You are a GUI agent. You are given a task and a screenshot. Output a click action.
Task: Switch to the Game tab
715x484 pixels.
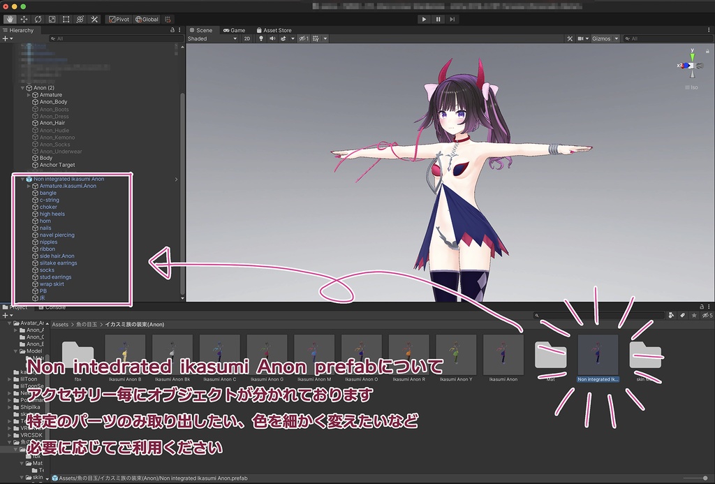(x=234, y=30)
